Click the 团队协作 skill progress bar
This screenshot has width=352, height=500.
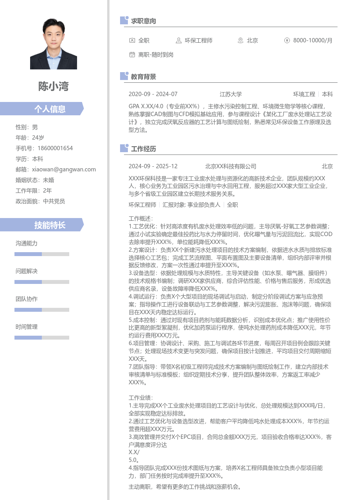[41, 309]
